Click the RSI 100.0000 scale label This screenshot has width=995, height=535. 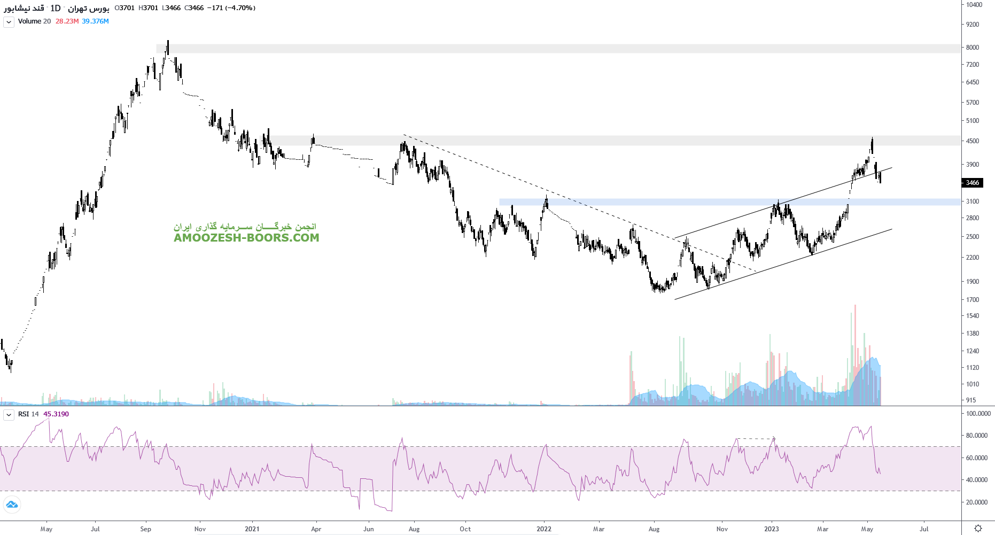978,414
